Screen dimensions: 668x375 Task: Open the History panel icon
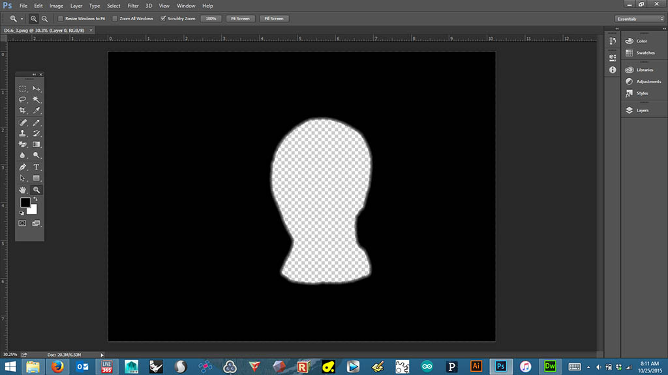pos(613,41)
